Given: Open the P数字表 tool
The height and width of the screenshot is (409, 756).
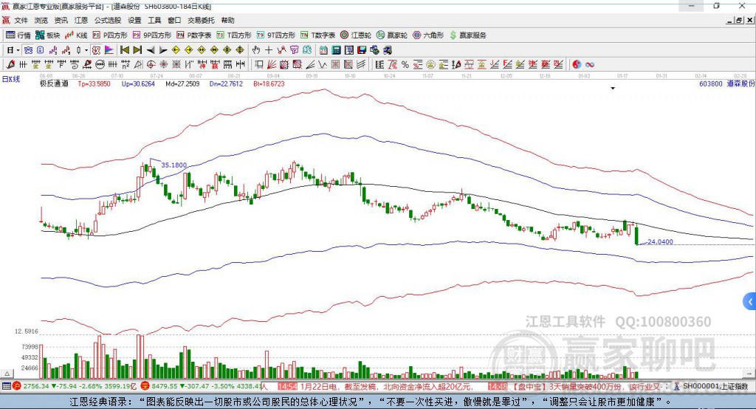Looking at the screenshot, I should tap(194, 35).
